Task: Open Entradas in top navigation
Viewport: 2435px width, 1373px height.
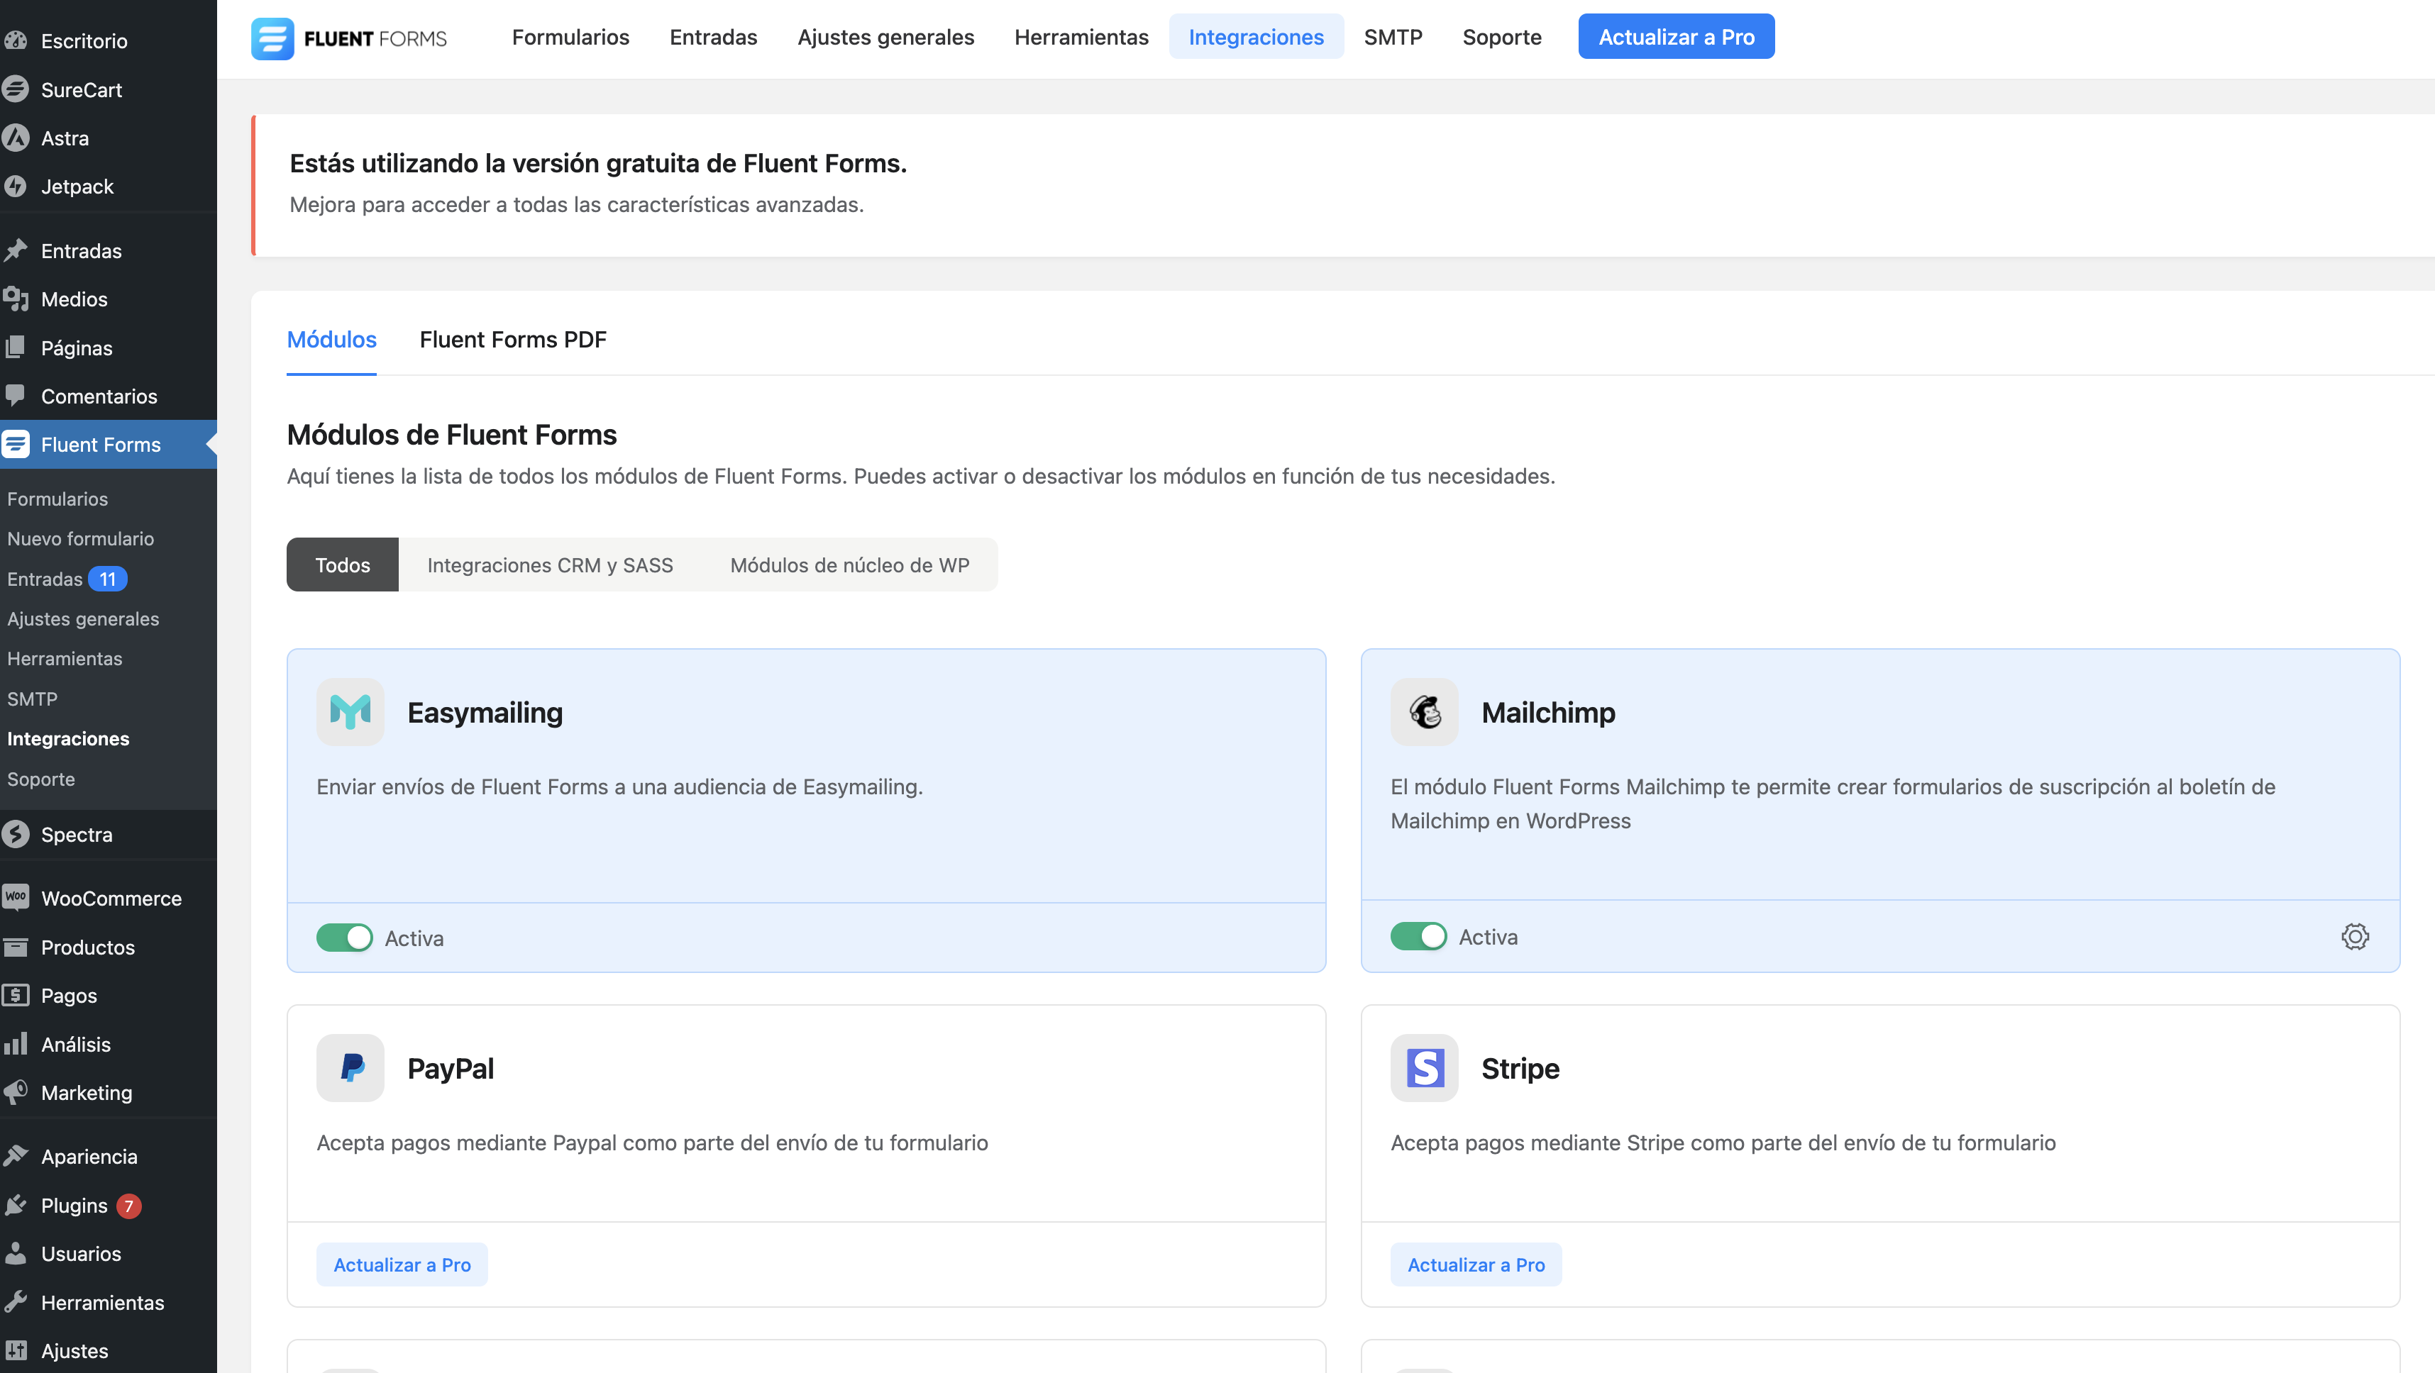Action: (713, 37)
